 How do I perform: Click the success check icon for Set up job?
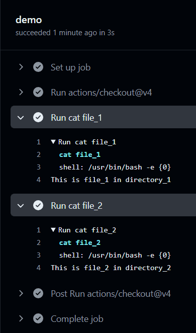click(38, 67)
